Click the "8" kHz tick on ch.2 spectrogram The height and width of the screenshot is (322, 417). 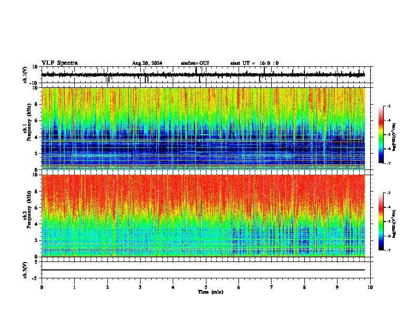point(37,192)
